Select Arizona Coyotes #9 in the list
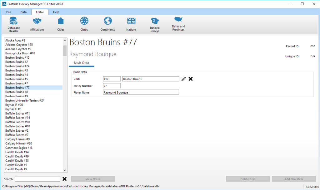The width and height of the screenshot is (320, 190). tap(33, 49)
